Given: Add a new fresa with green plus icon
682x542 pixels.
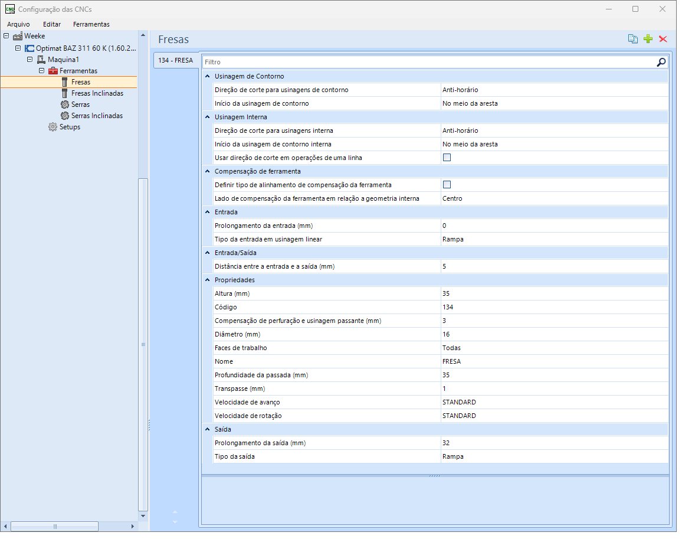Looking at the screenshot, I should 648,39.
